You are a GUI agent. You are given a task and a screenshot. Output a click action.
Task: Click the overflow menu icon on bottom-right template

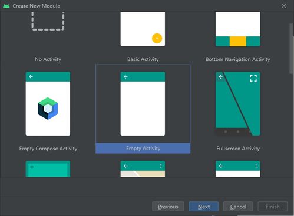coord(256,166)
